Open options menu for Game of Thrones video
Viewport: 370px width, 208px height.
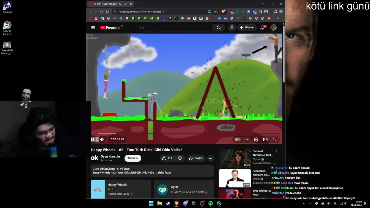click(276, 152)
